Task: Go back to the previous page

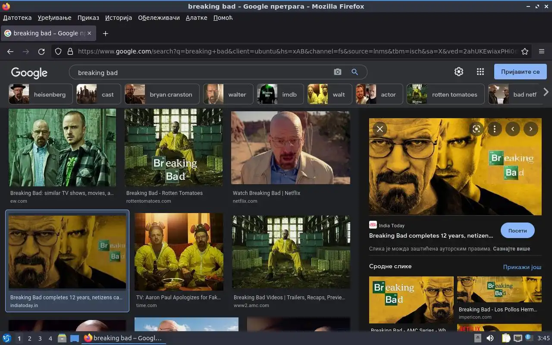Action: (x=10, y=51)
